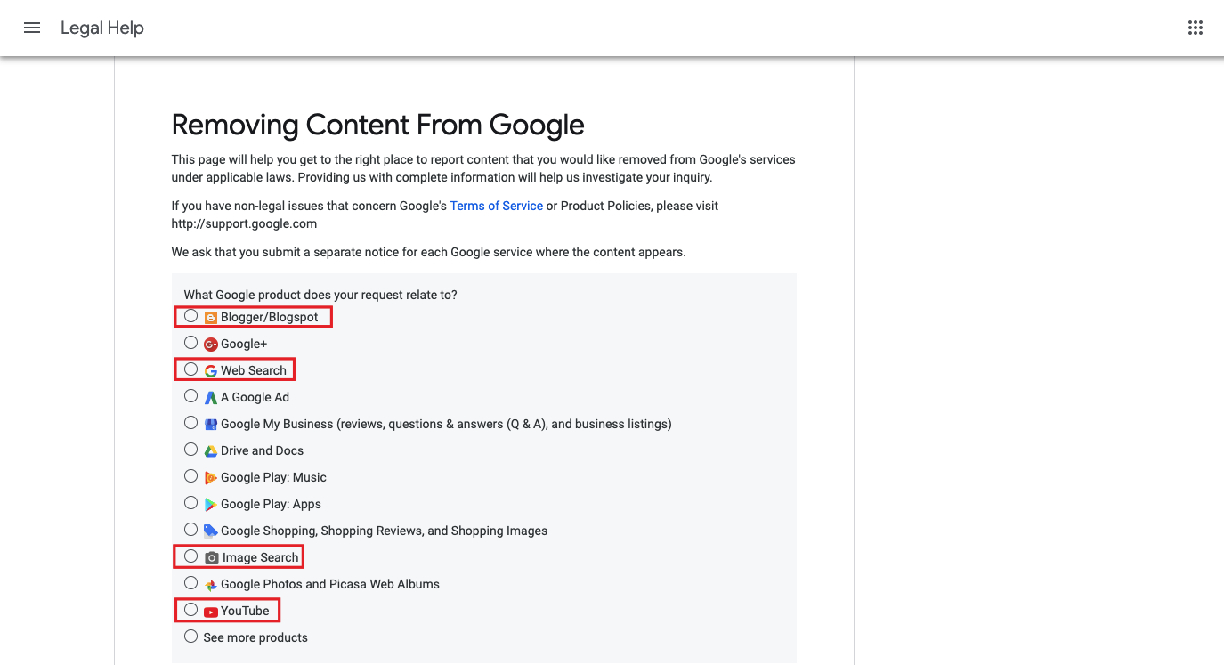Click the Google Play Apps icon

pyautogui.click(x=211, y=504)
